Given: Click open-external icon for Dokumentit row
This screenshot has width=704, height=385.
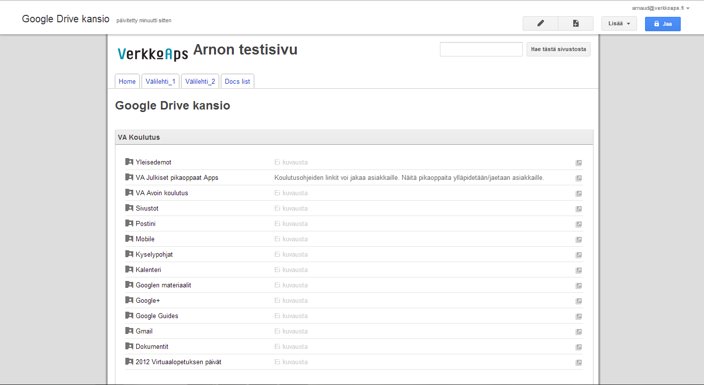Looking at the screenshot, I should 578,347.
